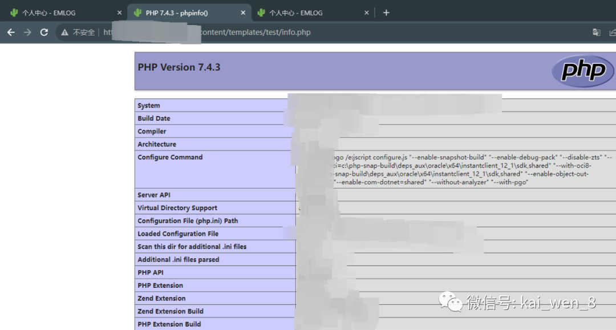Click the favicon of the first EMLOG tab
The height and width of the screenshot is (330, 616).
tap(14, 13)
